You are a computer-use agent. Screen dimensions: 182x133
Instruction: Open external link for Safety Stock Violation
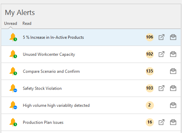click(162, 88)
